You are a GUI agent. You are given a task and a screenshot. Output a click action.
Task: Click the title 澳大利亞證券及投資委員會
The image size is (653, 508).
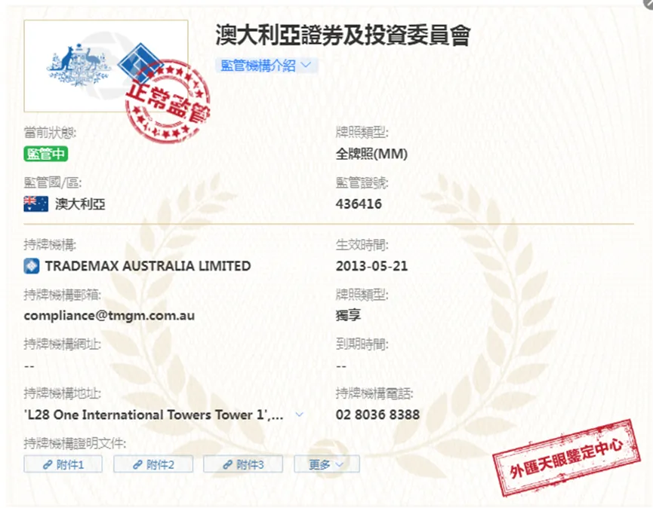(343, 35)
